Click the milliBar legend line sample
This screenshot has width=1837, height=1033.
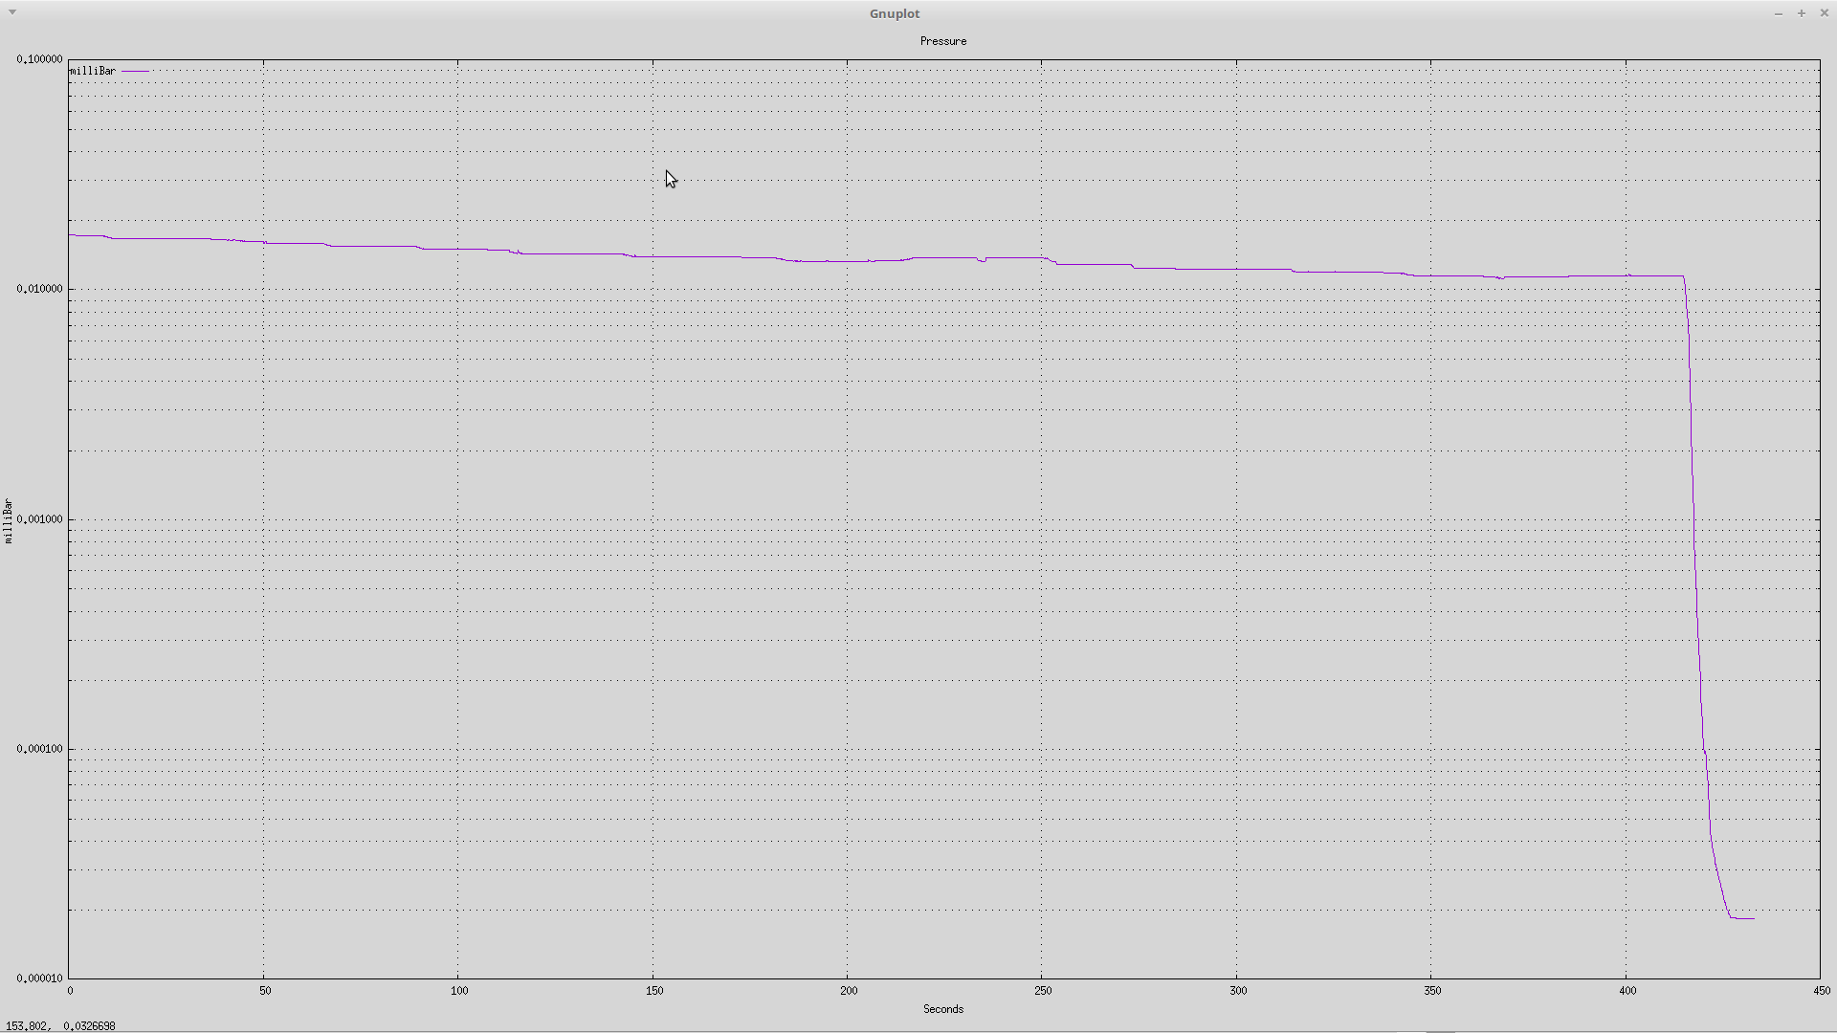coord(135,71)
